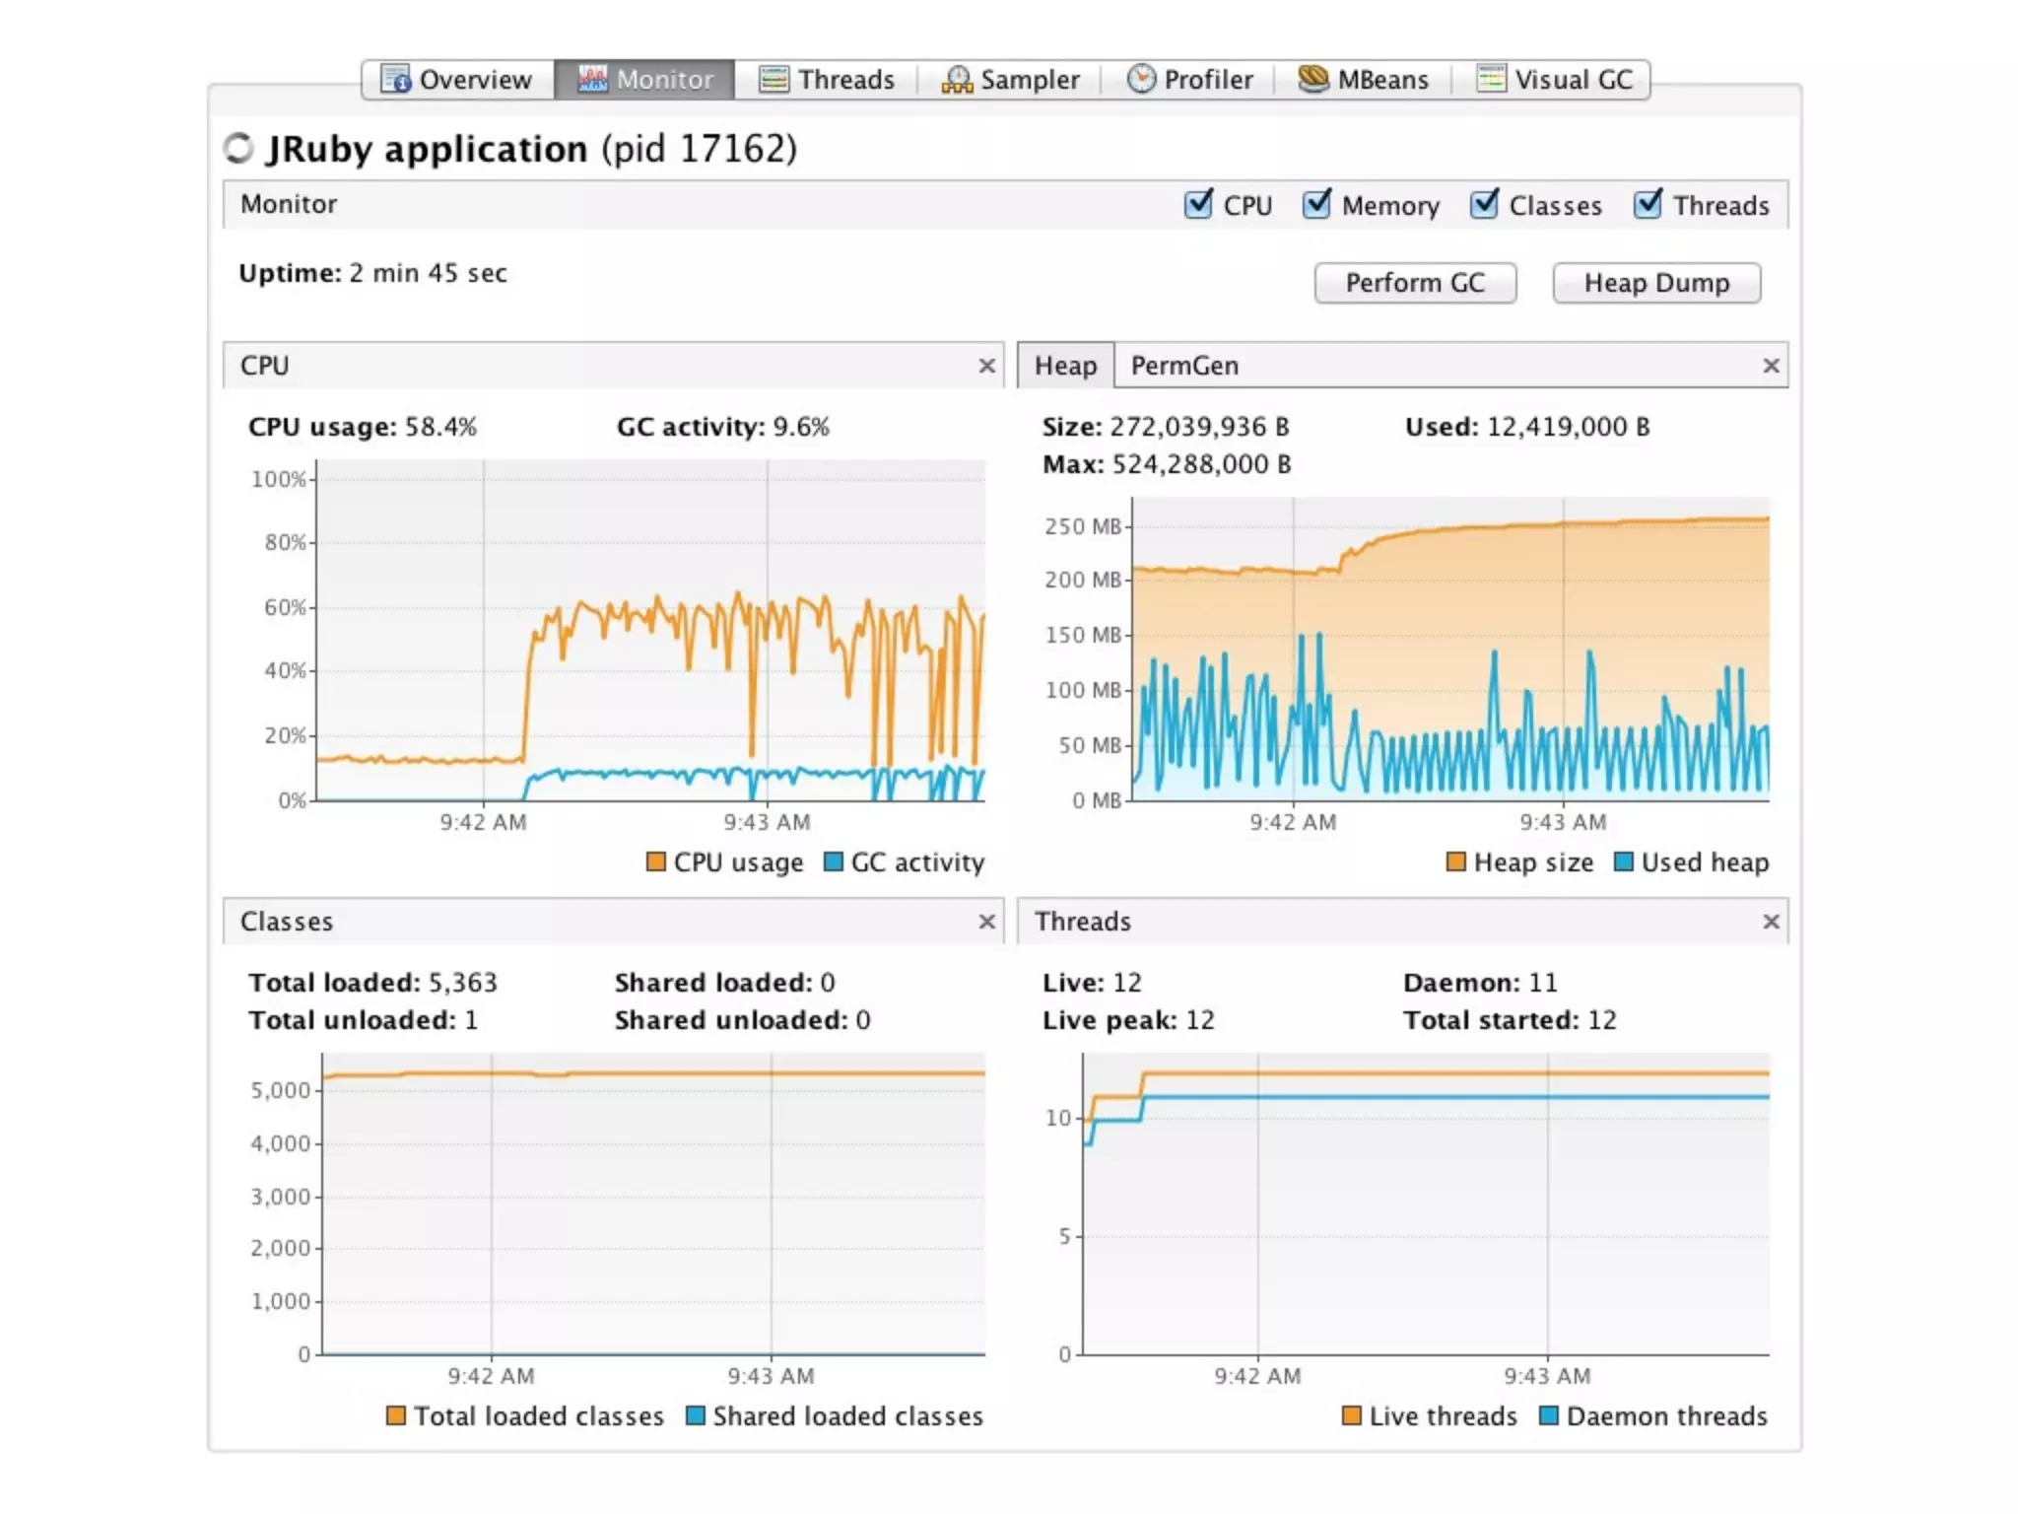
Task: Click the Visual GC tab icon
Action: 1491,79
